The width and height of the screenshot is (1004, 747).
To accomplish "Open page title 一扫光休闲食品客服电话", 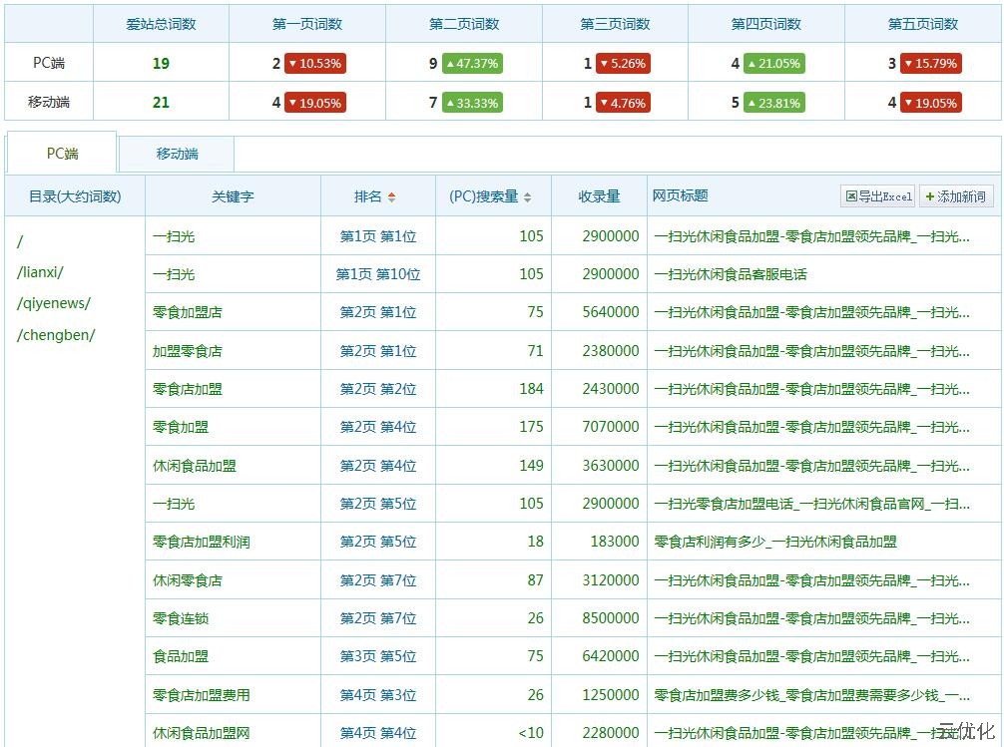I will pyautogui.click(x=730, y=274).
